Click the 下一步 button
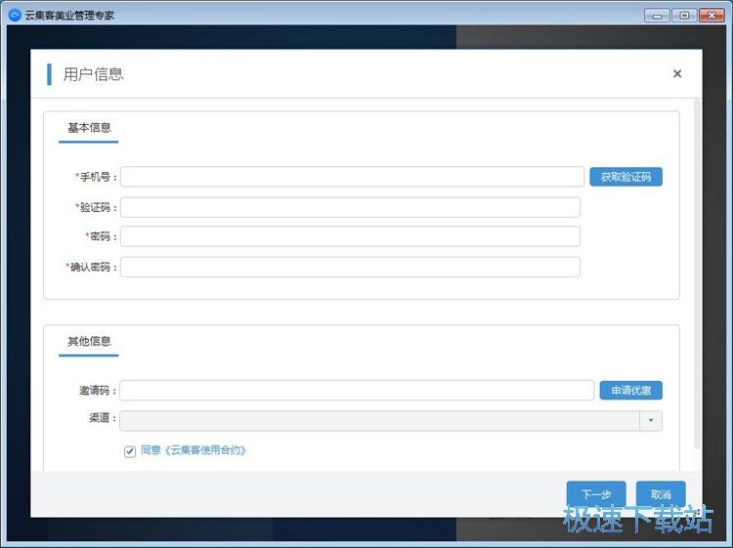This screenshot has height=548, width=733. [x=596, y=494]
